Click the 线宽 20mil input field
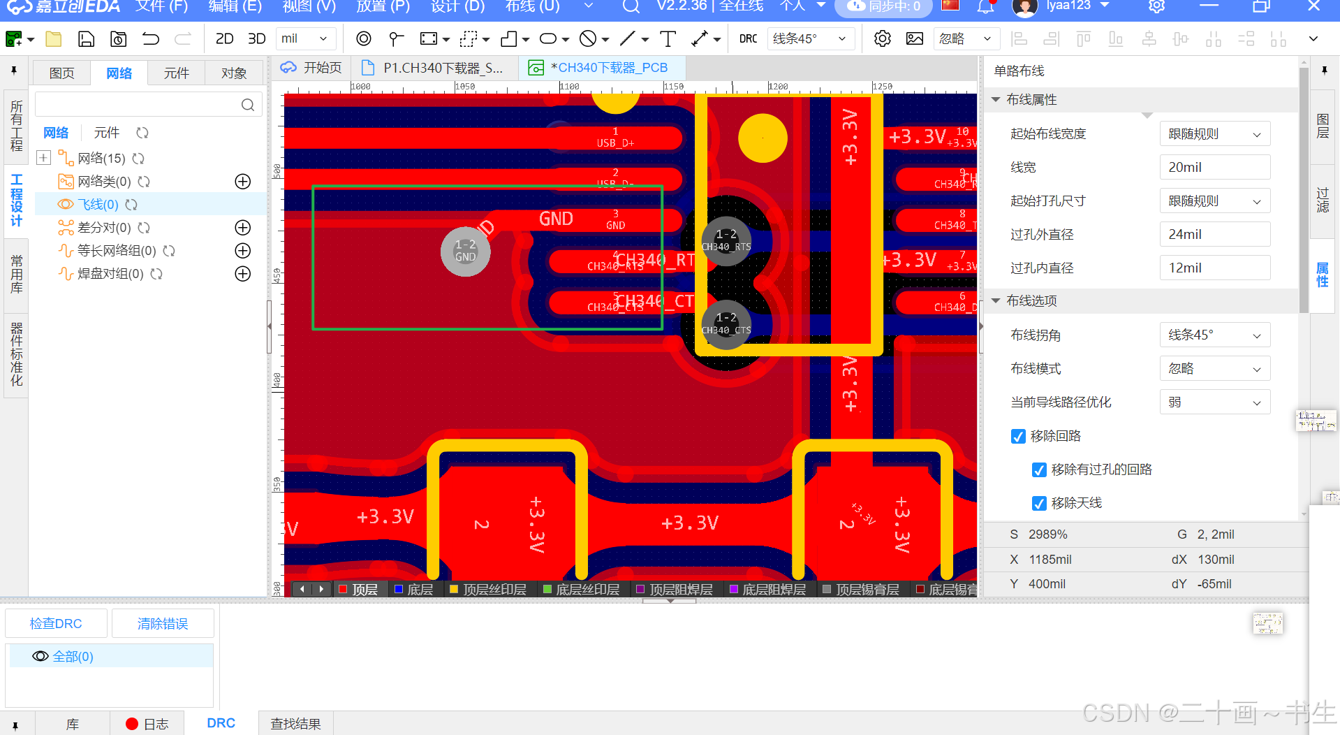 click(x=1214, y=168)
